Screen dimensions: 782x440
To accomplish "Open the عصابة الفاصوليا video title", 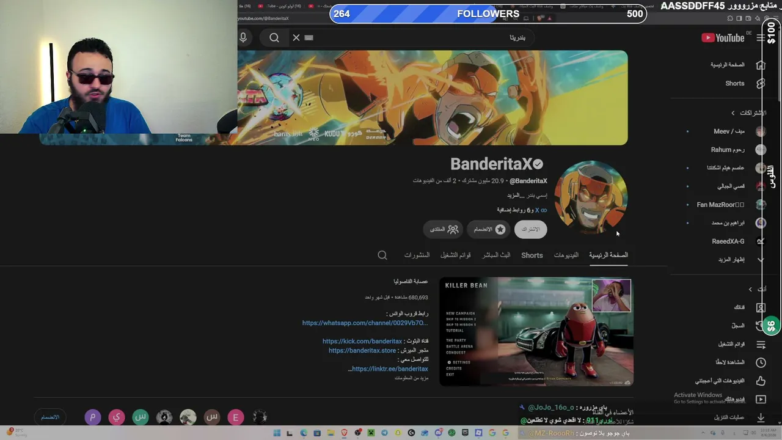I will tap(411, 282).
